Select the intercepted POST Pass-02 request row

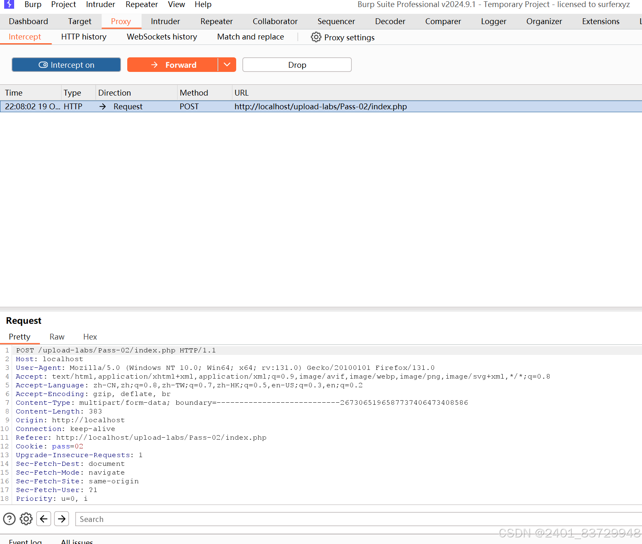pos(321,106)
